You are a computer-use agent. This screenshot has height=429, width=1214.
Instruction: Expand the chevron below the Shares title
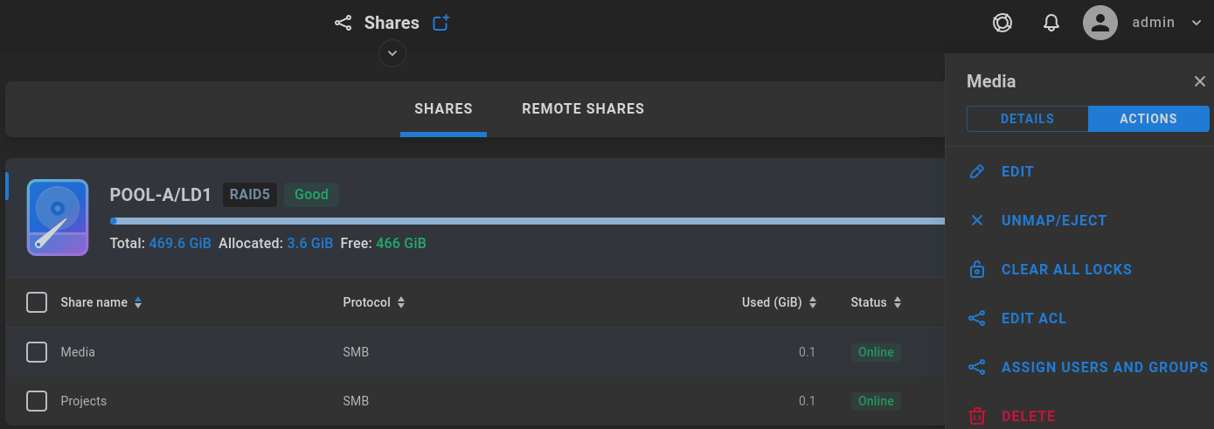[392, 53]
